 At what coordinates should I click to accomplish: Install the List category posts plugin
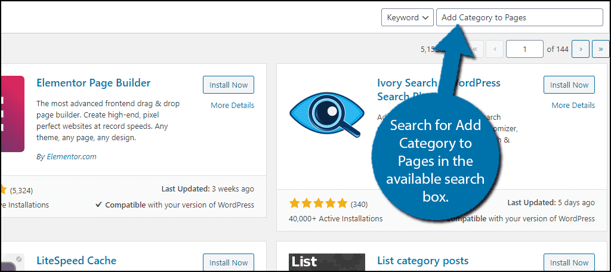(569, 262)
